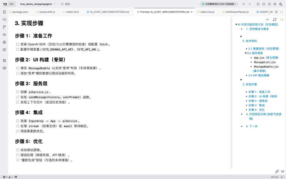Image resolution: width=286 pixels, height=179 pixels.
Task: Check the 添加“思考”模拟数据 checkbox
Action: point(18,73)
